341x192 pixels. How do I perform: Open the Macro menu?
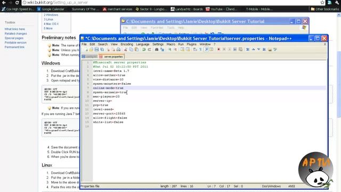pos(171,44)
